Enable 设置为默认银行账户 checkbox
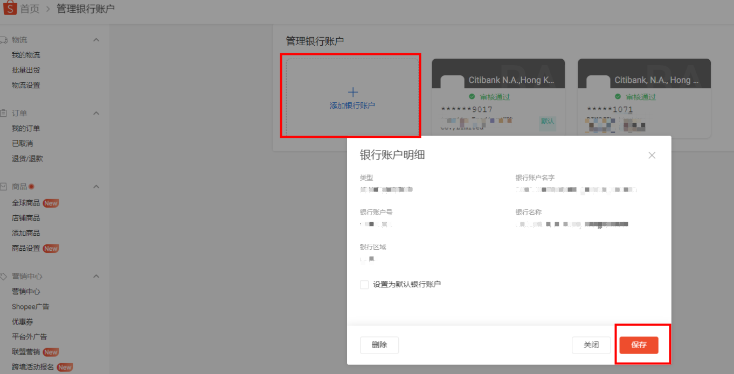 [364, 284]
